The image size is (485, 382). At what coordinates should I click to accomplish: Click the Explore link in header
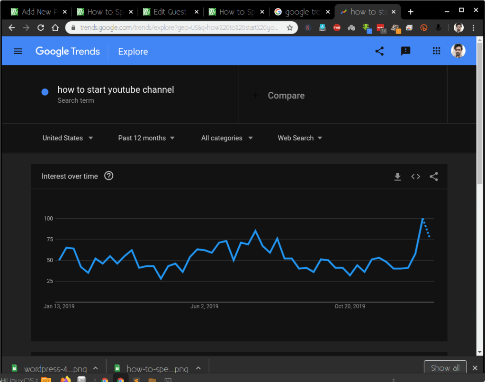(133, 51)
